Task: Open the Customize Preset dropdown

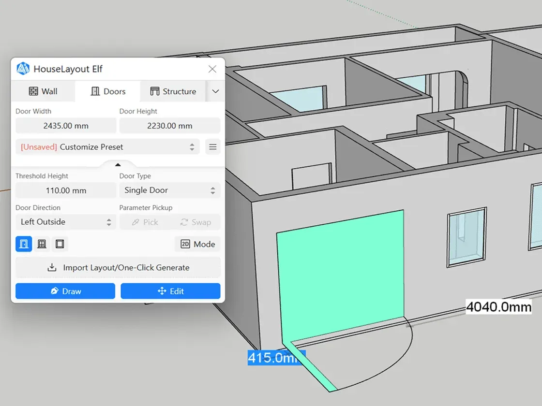Action: pos(107,147)
